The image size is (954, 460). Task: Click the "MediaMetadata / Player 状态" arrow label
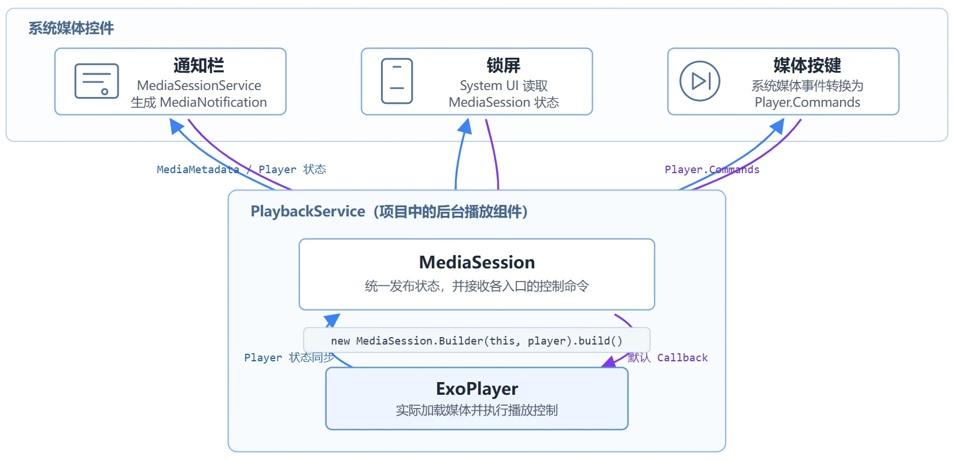point(242,169)
